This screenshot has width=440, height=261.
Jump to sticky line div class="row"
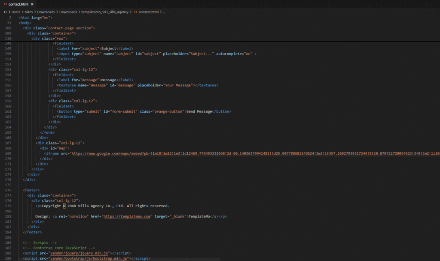click(49, 39)
